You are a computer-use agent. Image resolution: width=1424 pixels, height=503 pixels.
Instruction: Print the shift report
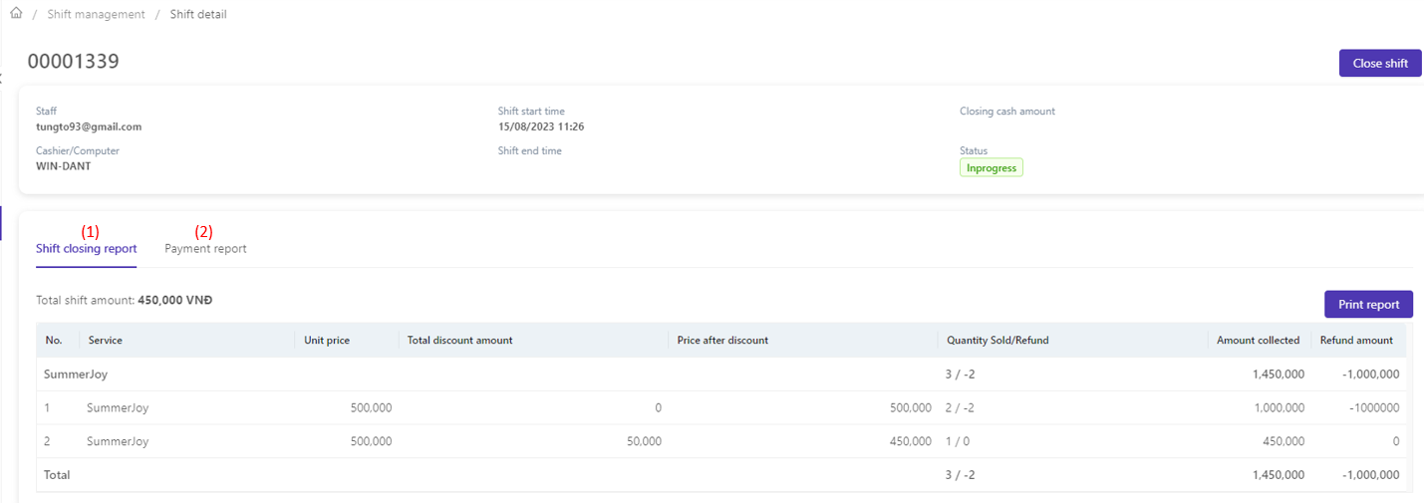tap(1368, 304)
